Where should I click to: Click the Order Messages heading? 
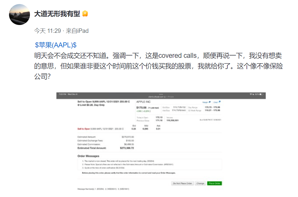[x=88, y=156]
